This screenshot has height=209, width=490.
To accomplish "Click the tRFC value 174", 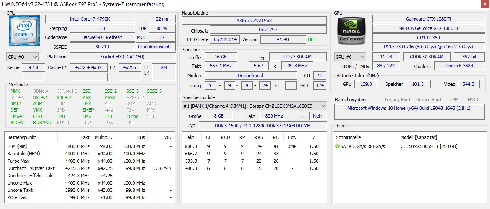I will 320,85.
